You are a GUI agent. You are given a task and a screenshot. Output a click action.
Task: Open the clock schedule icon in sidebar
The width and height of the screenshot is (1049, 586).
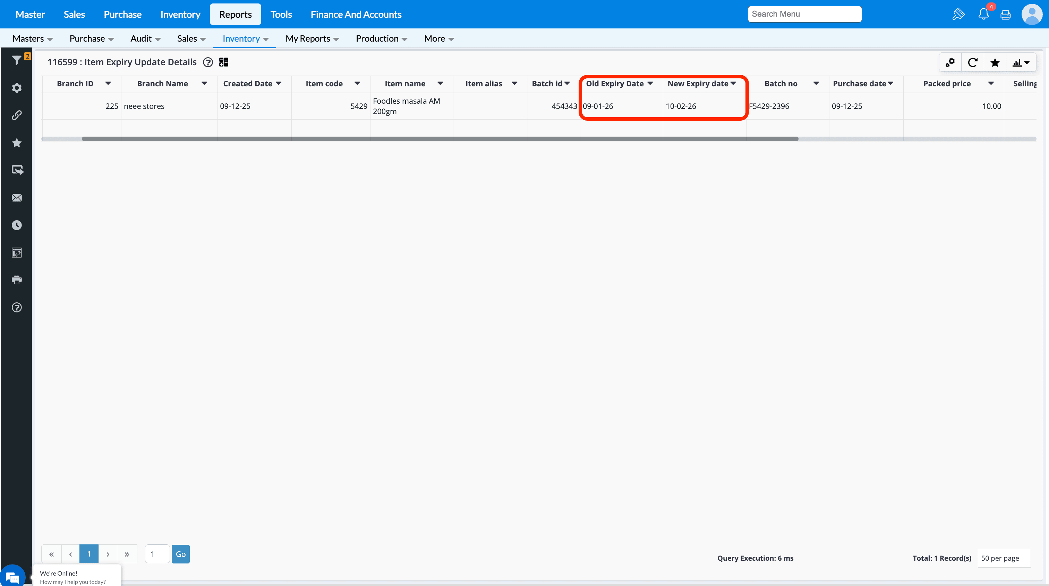click(16, 225)
